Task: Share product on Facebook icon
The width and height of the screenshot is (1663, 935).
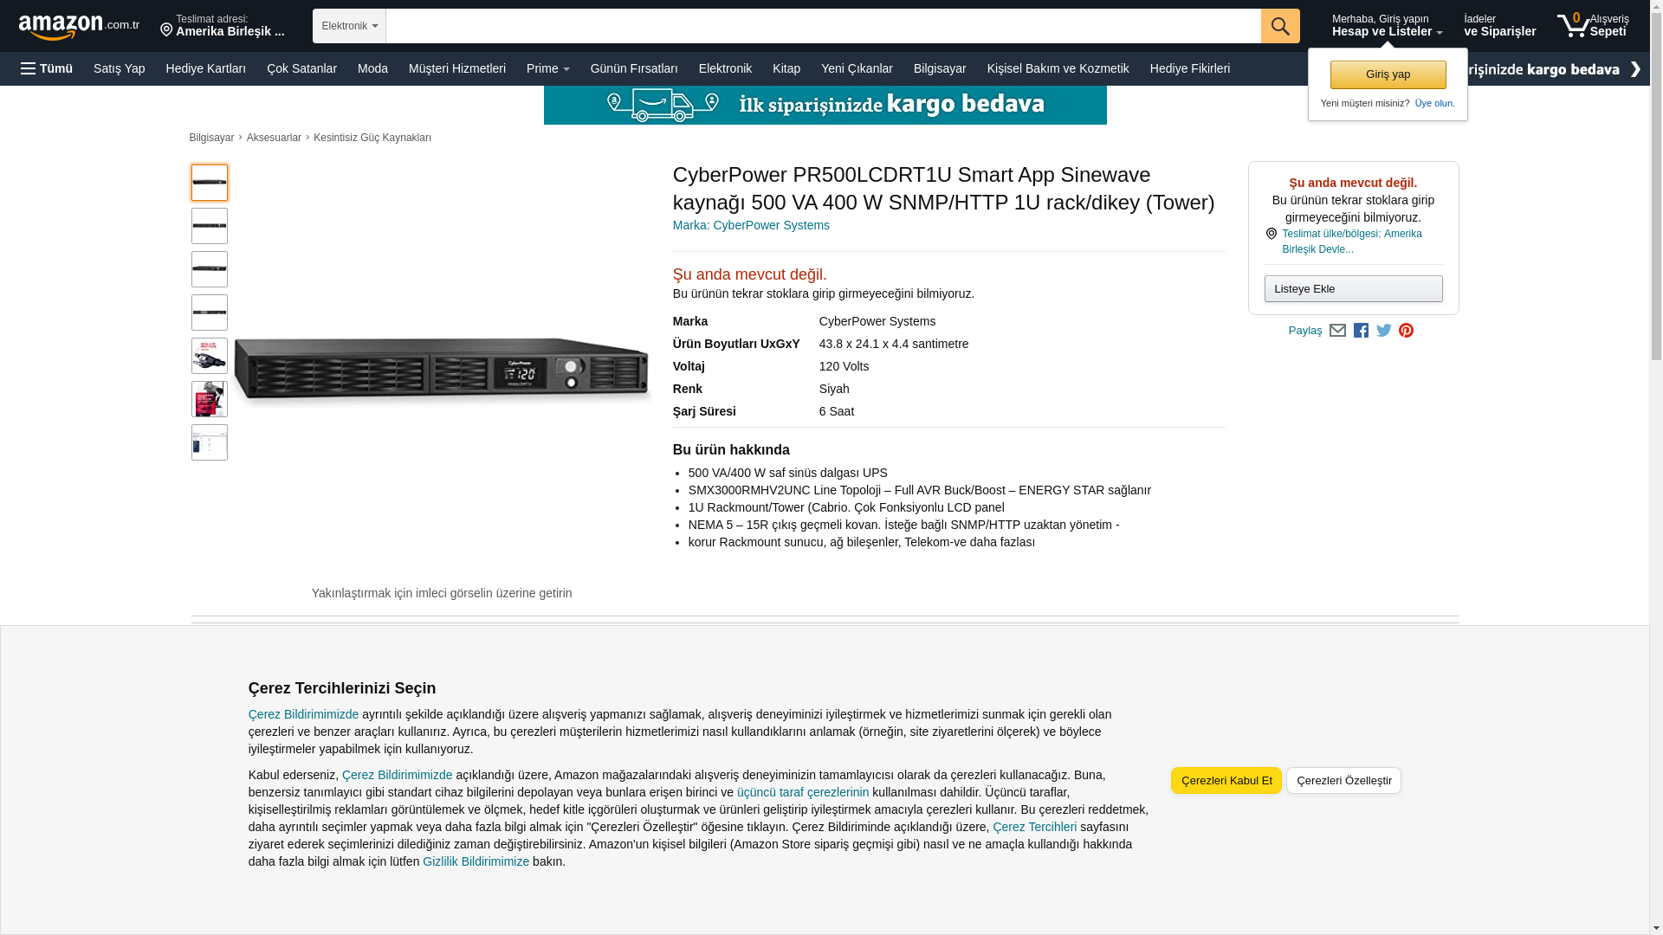Action: [x=1361, y=331]
